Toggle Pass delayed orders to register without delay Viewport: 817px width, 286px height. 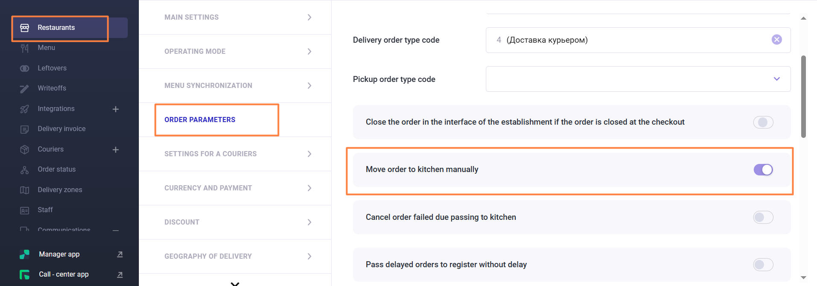763,265
